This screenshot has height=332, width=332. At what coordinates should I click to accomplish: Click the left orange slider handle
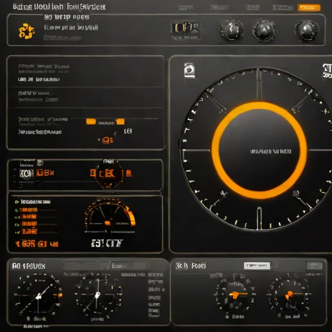[91, 121]
